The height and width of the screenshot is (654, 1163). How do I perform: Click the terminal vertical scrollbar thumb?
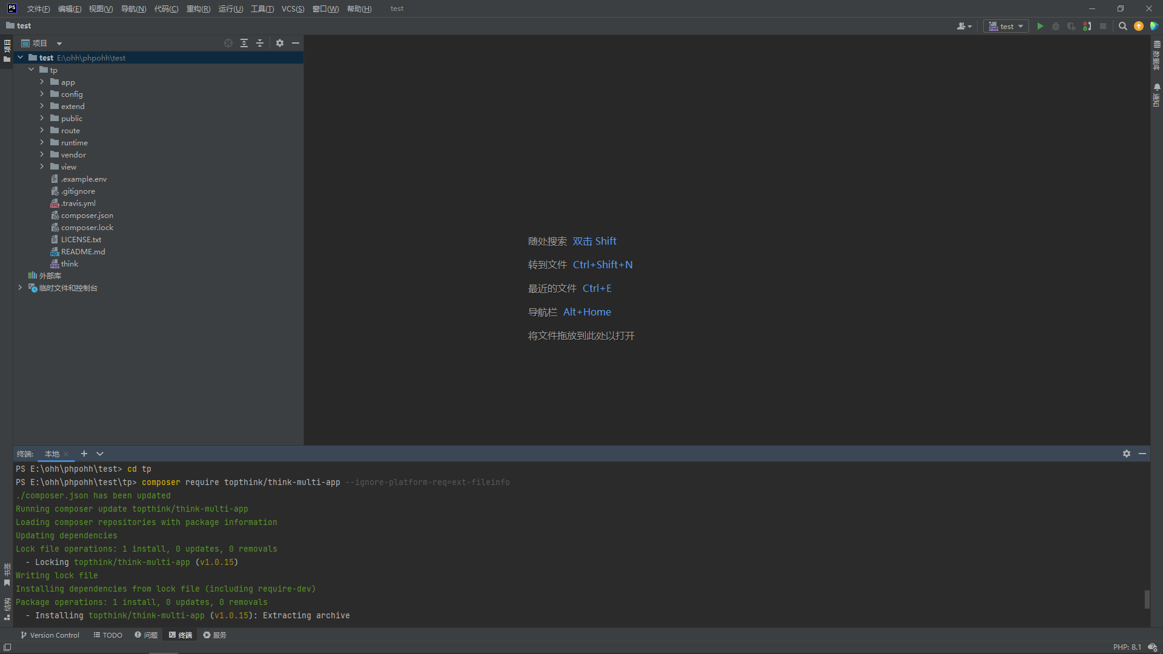(x=1147, y=599)
